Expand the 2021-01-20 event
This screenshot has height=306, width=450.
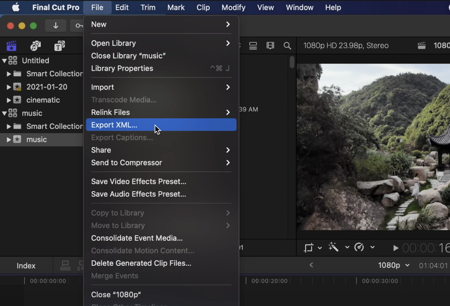[x=8, y=87]
